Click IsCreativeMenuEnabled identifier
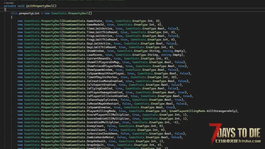Viewport: 265px width, 149px height. [x=104, y=81]
